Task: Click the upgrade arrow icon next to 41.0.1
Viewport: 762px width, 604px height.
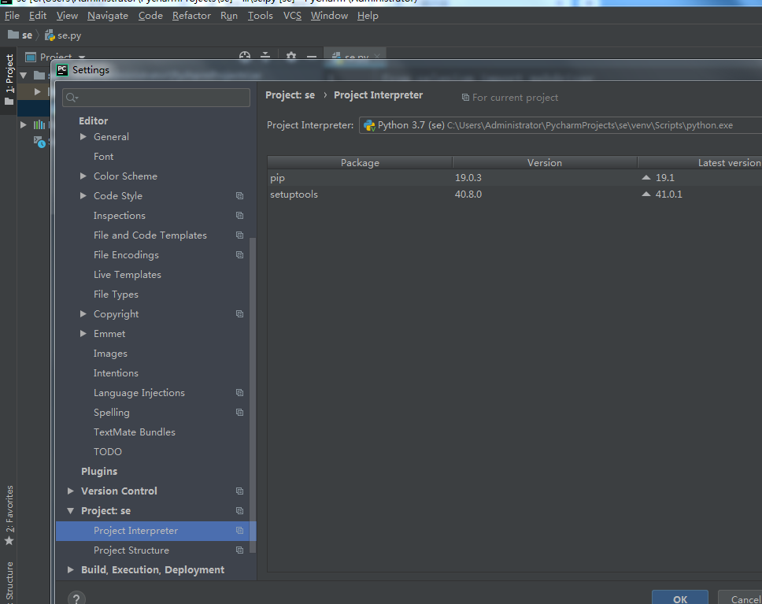Action: coord(645,194)
